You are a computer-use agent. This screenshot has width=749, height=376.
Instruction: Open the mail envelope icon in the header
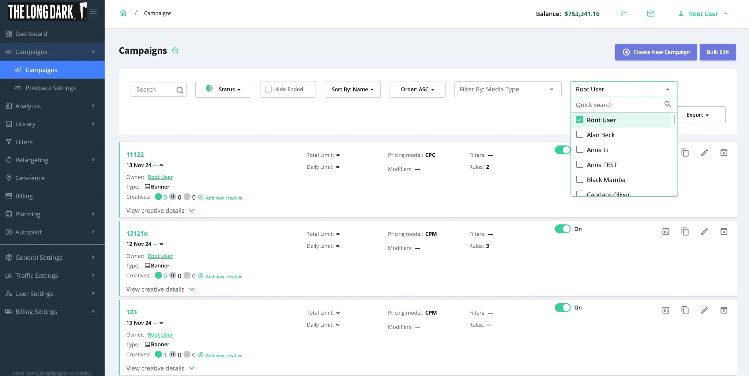point(651,14)
